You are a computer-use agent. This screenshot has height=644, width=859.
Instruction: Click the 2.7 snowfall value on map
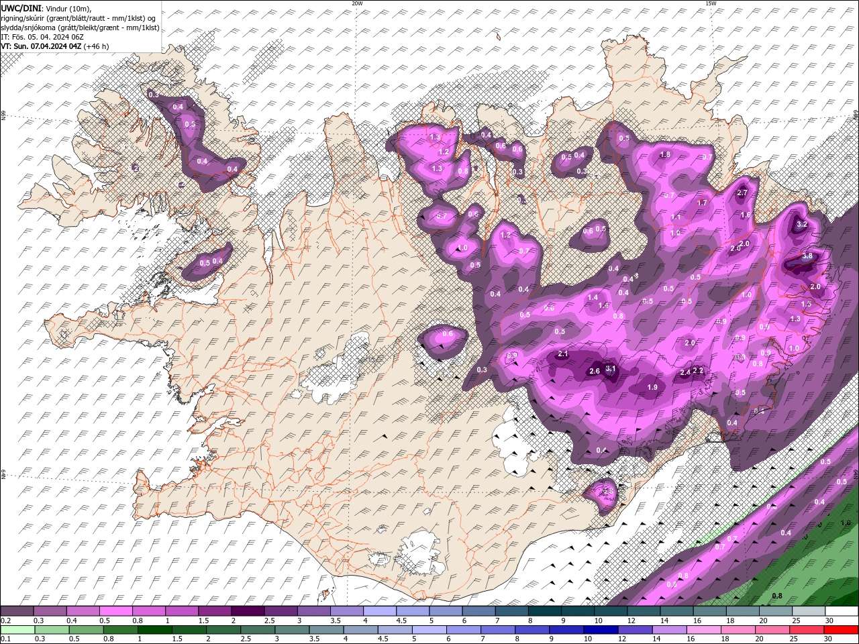(742, 193)
